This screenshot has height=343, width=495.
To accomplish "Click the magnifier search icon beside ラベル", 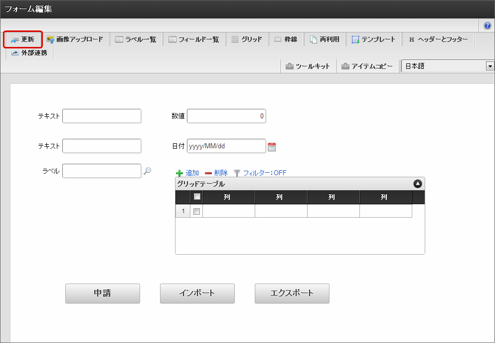I will 148,171.
